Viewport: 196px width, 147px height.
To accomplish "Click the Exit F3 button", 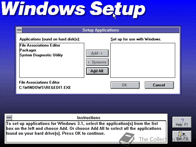I will (182, 136).
